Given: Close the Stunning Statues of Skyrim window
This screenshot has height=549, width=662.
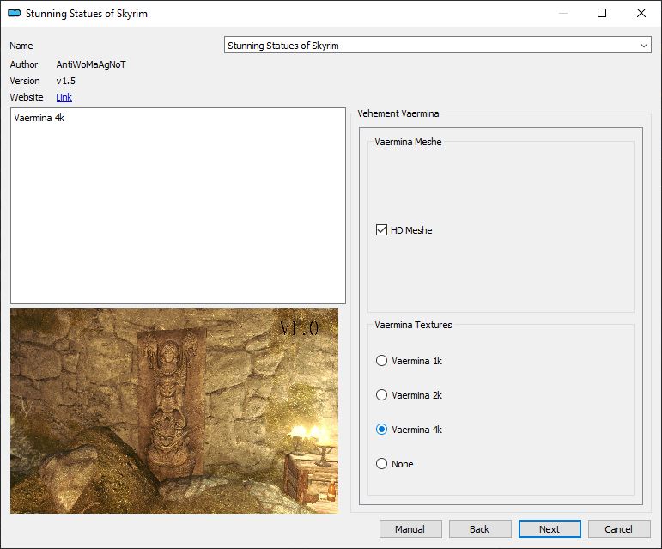Looking at the screenshot, I should pyautogui.click(x=641, y=13).
